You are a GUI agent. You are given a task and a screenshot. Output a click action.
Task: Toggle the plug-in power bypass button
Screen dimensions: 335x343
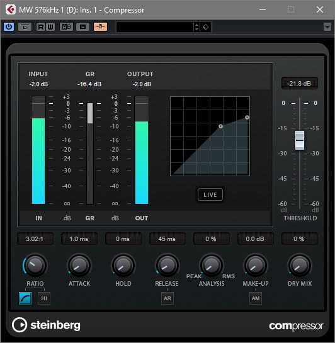[x=9, y=27]
